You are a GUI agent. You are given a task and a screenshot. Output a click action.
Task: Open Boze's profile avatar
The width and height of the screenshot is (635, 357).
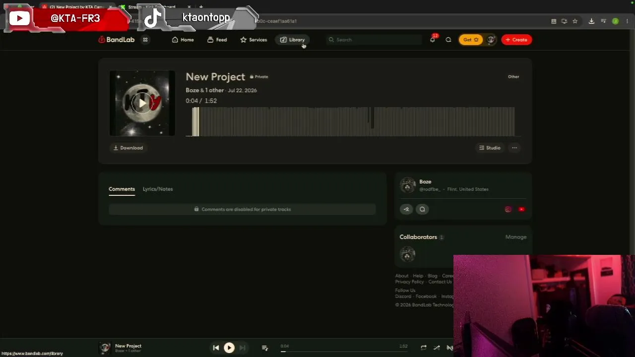(408, 185)
